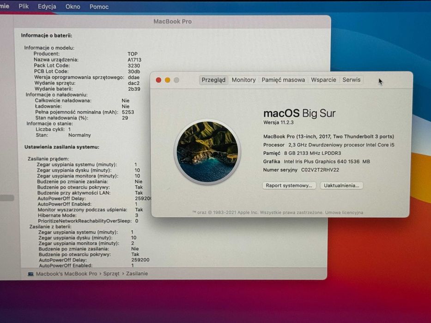The width and height of the screenshot is (431, 323).
Task: Click the Liczba cykli row
Action: (53, 129)
